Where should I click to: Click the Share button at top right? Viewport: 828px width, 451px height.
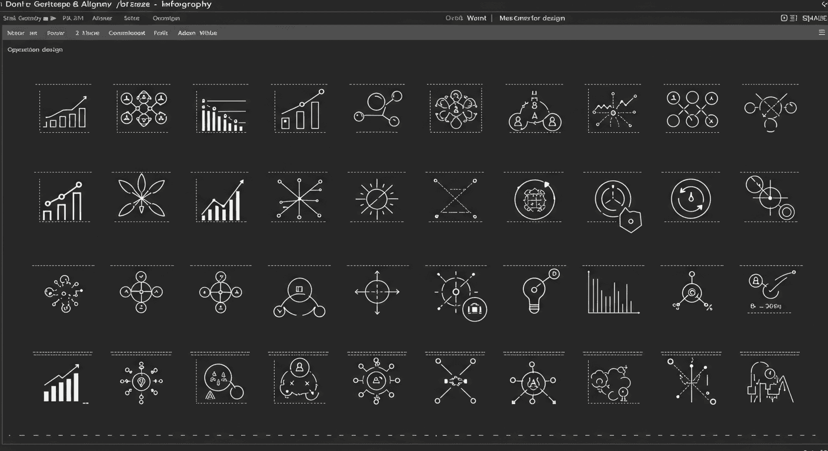tap(814, 18)
